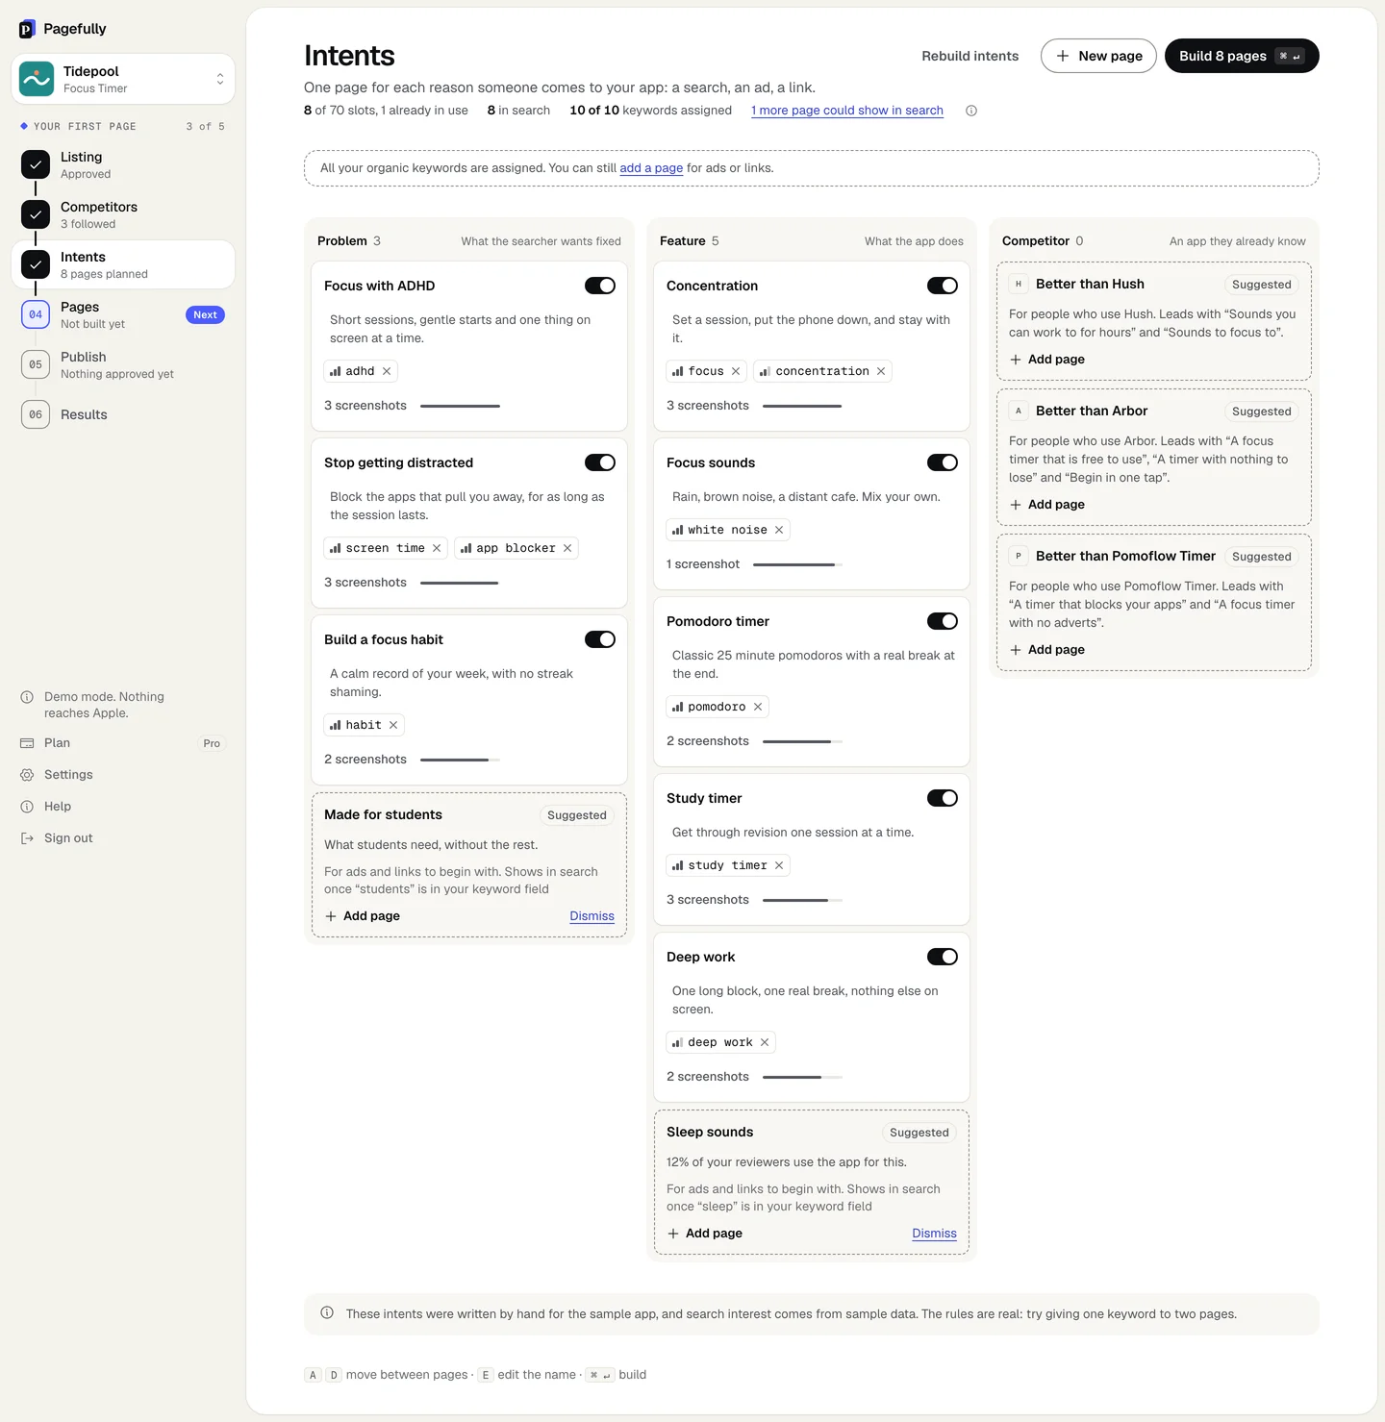1385x1422 pixels.
Task: Click the Pagefully logo icon
Action: tap(27, 29)
